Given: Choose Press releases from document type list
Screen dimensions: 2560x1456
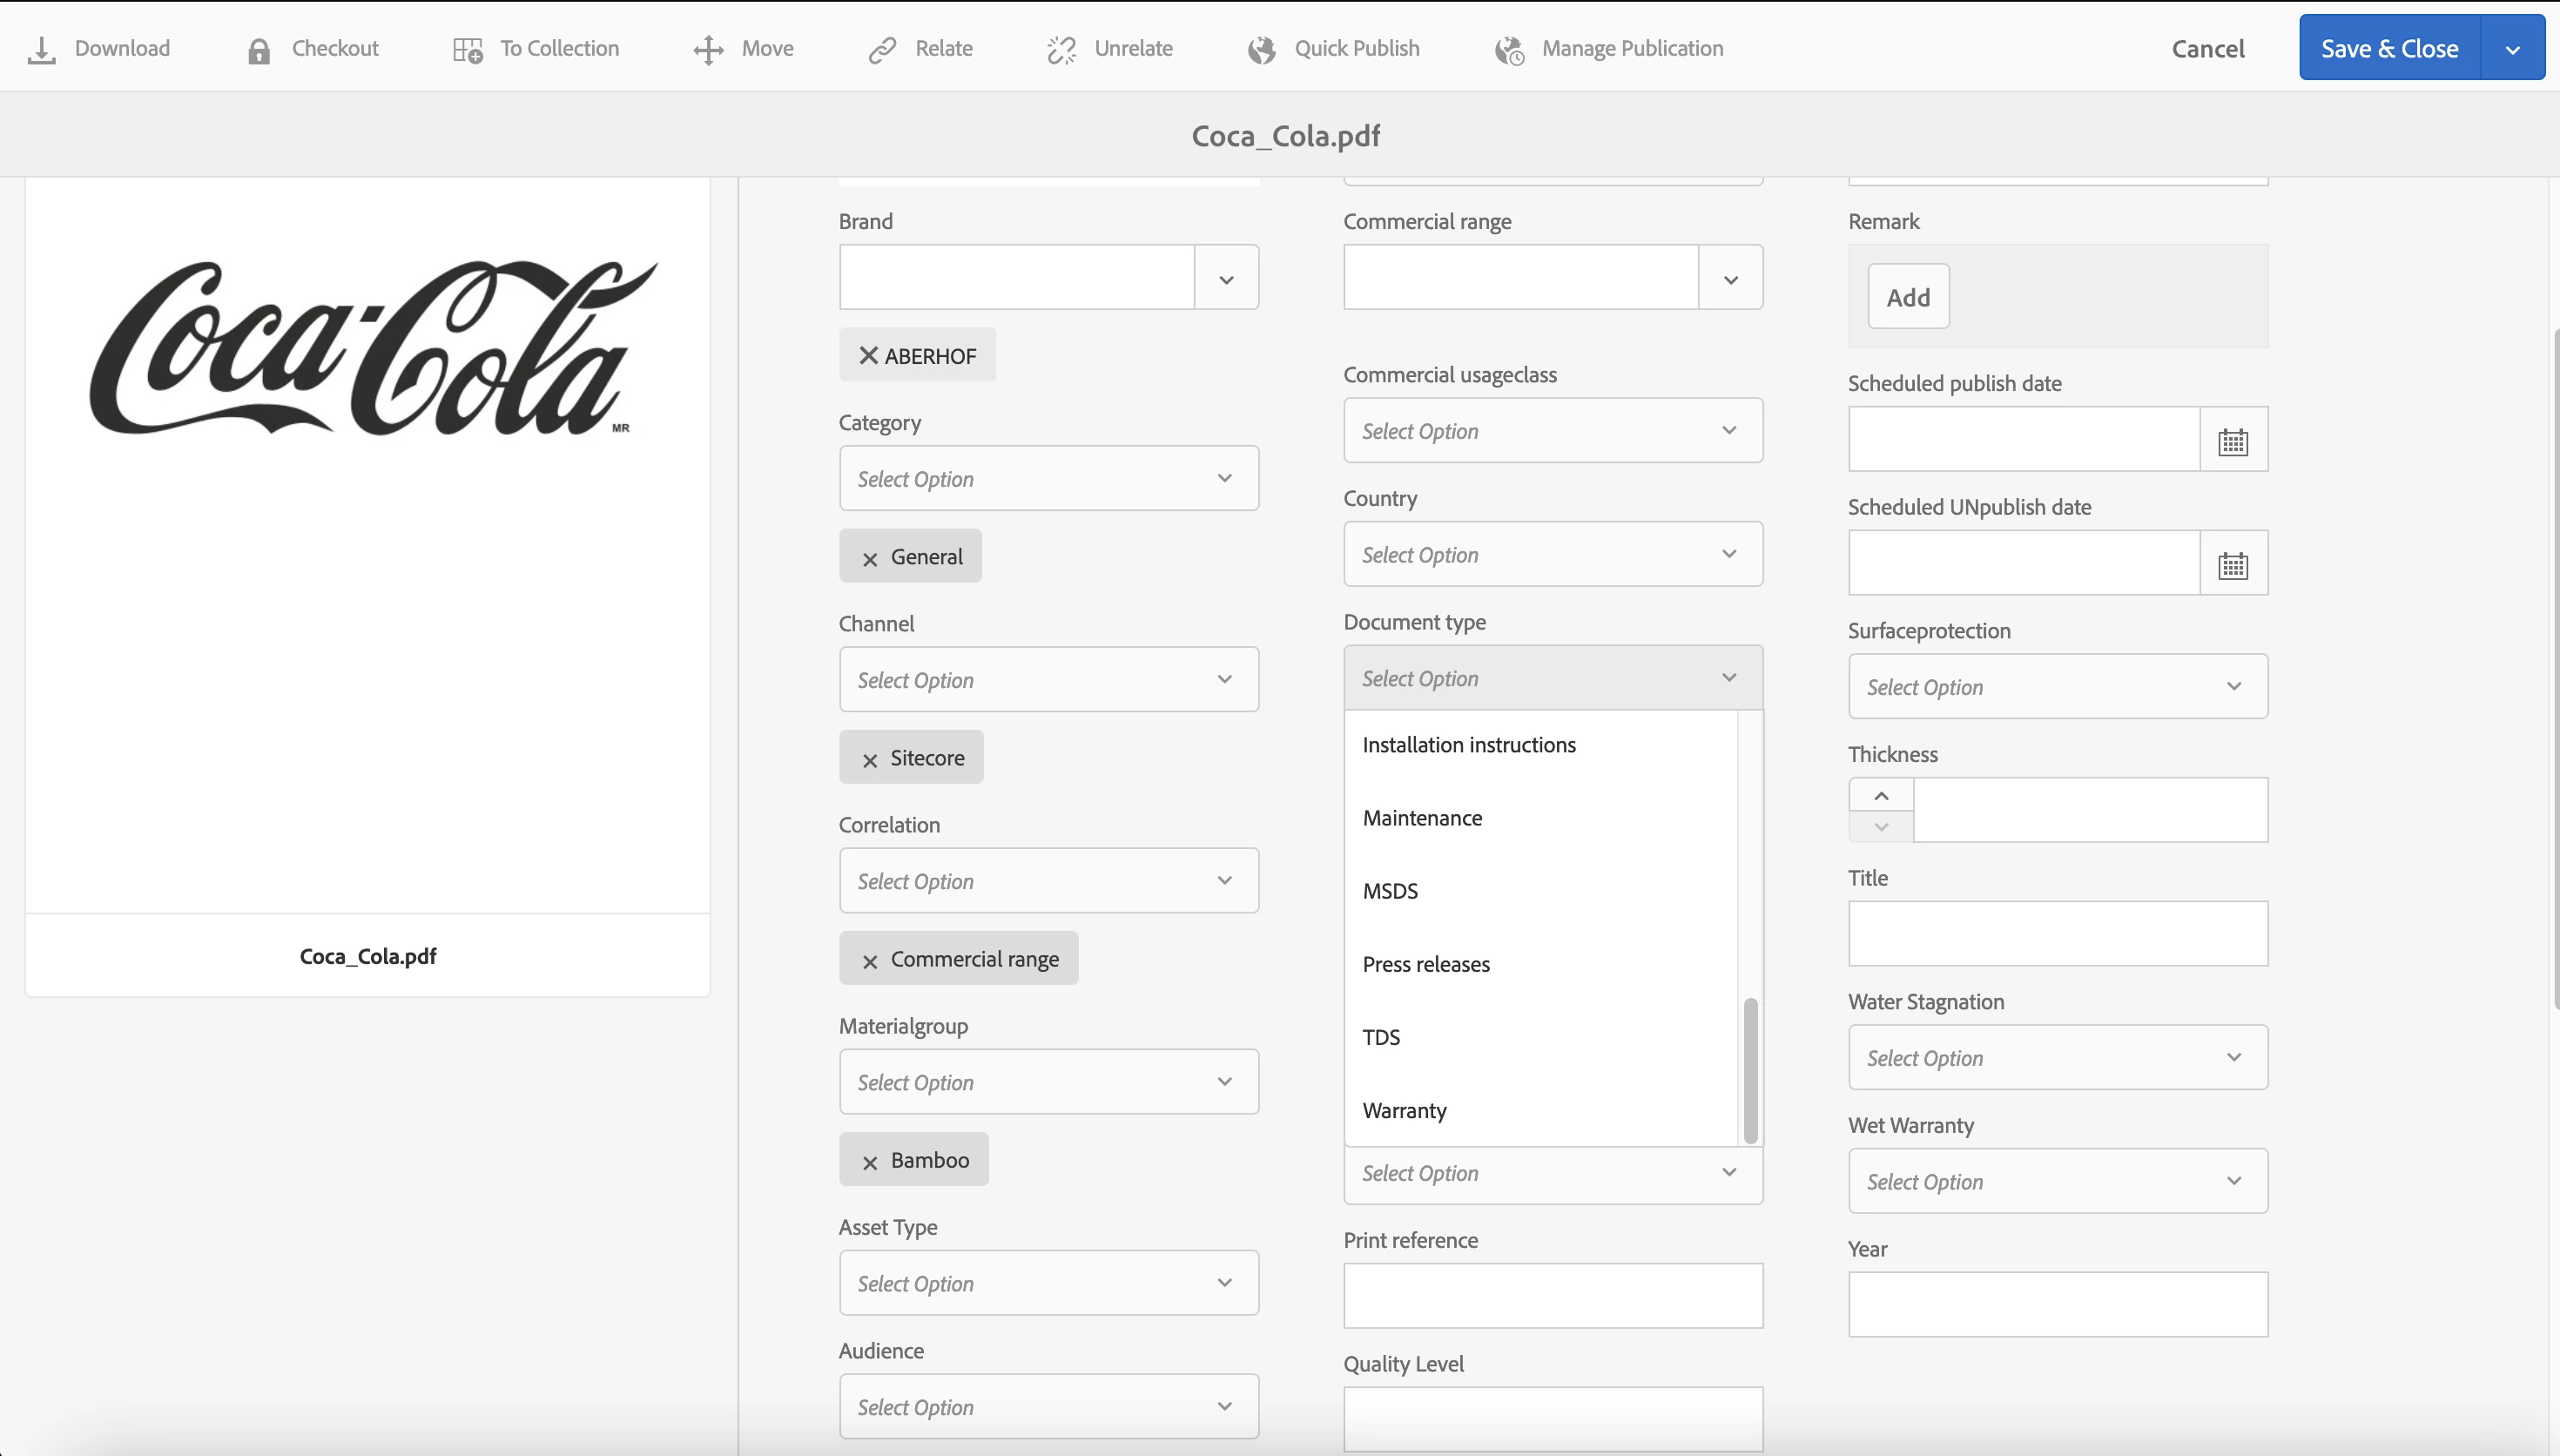Looking at the screenshot, I should 1426,964.
